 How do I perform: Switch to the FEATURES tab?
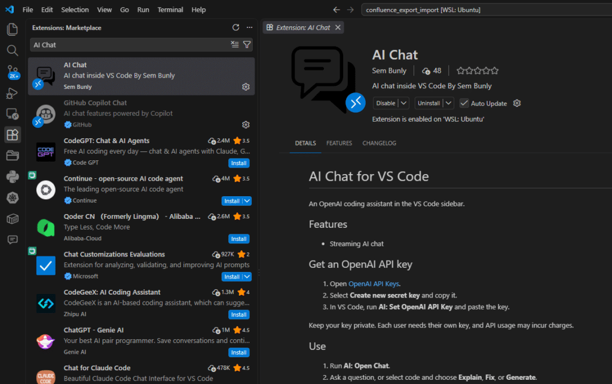tap(339, 143)
